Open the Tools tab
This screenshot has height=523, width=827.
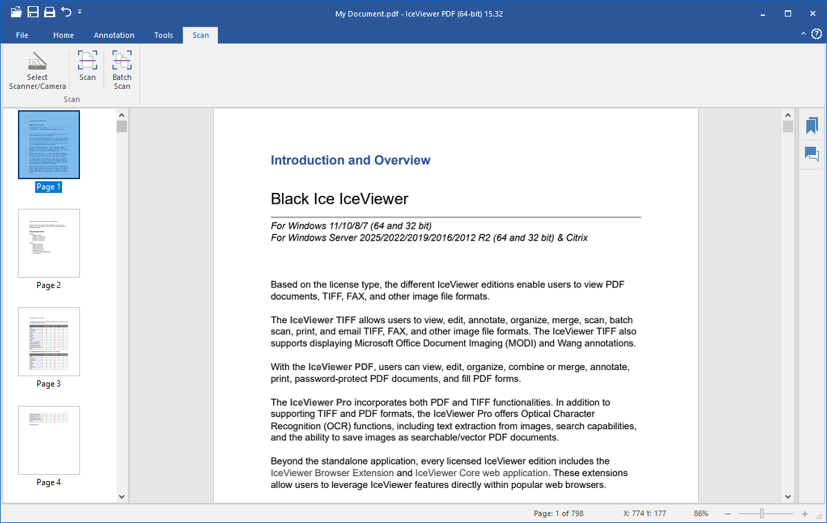pyautogui.click(x=163, y=35)
